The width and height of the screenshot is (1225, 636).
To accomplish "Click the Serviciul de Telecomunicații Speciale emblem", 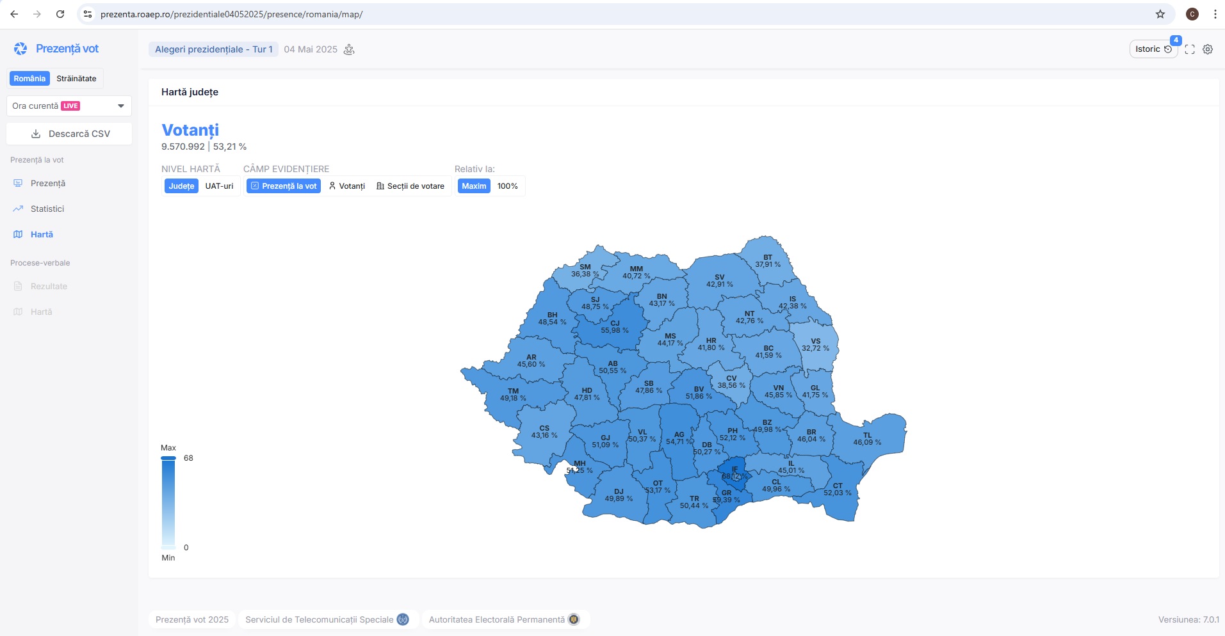I will tap(403, 619).
